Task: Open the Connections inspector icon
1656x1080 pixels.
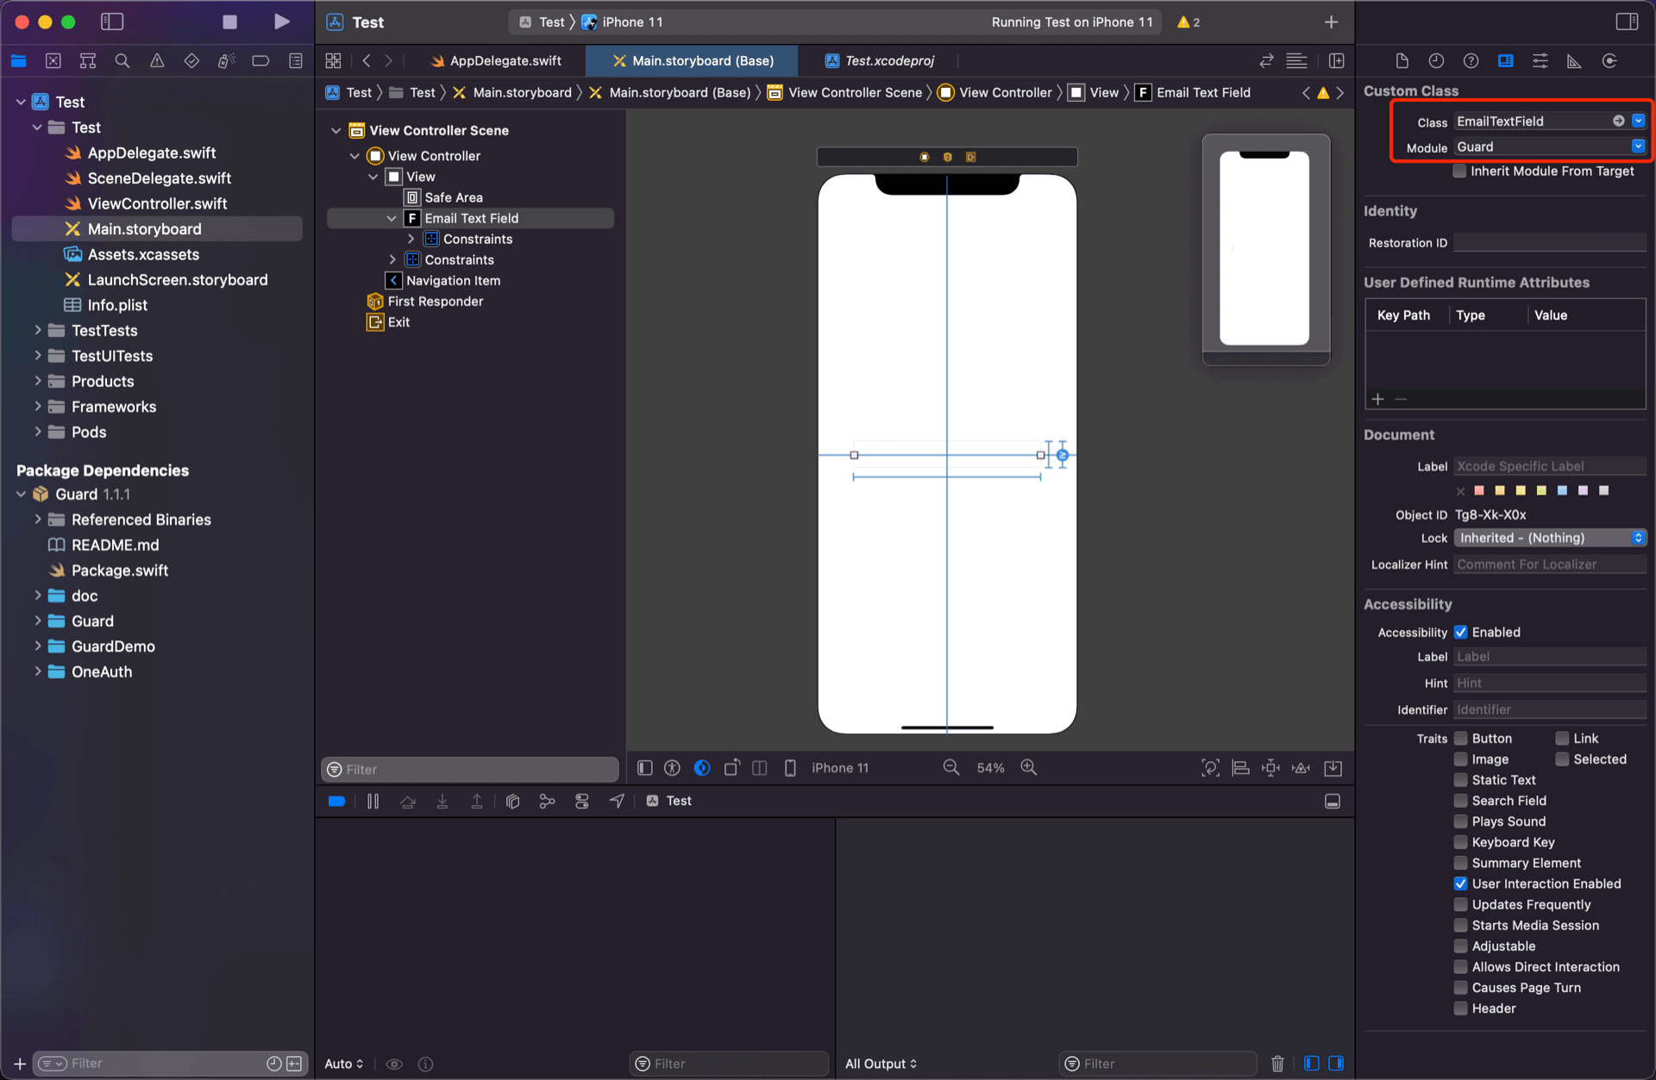Action: click(1609, 60)
